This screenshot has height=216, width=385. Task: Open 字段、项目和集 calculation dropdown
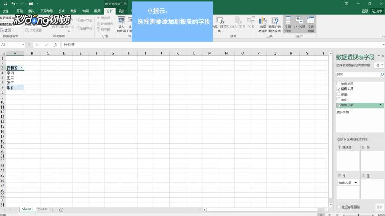[221, 24]
